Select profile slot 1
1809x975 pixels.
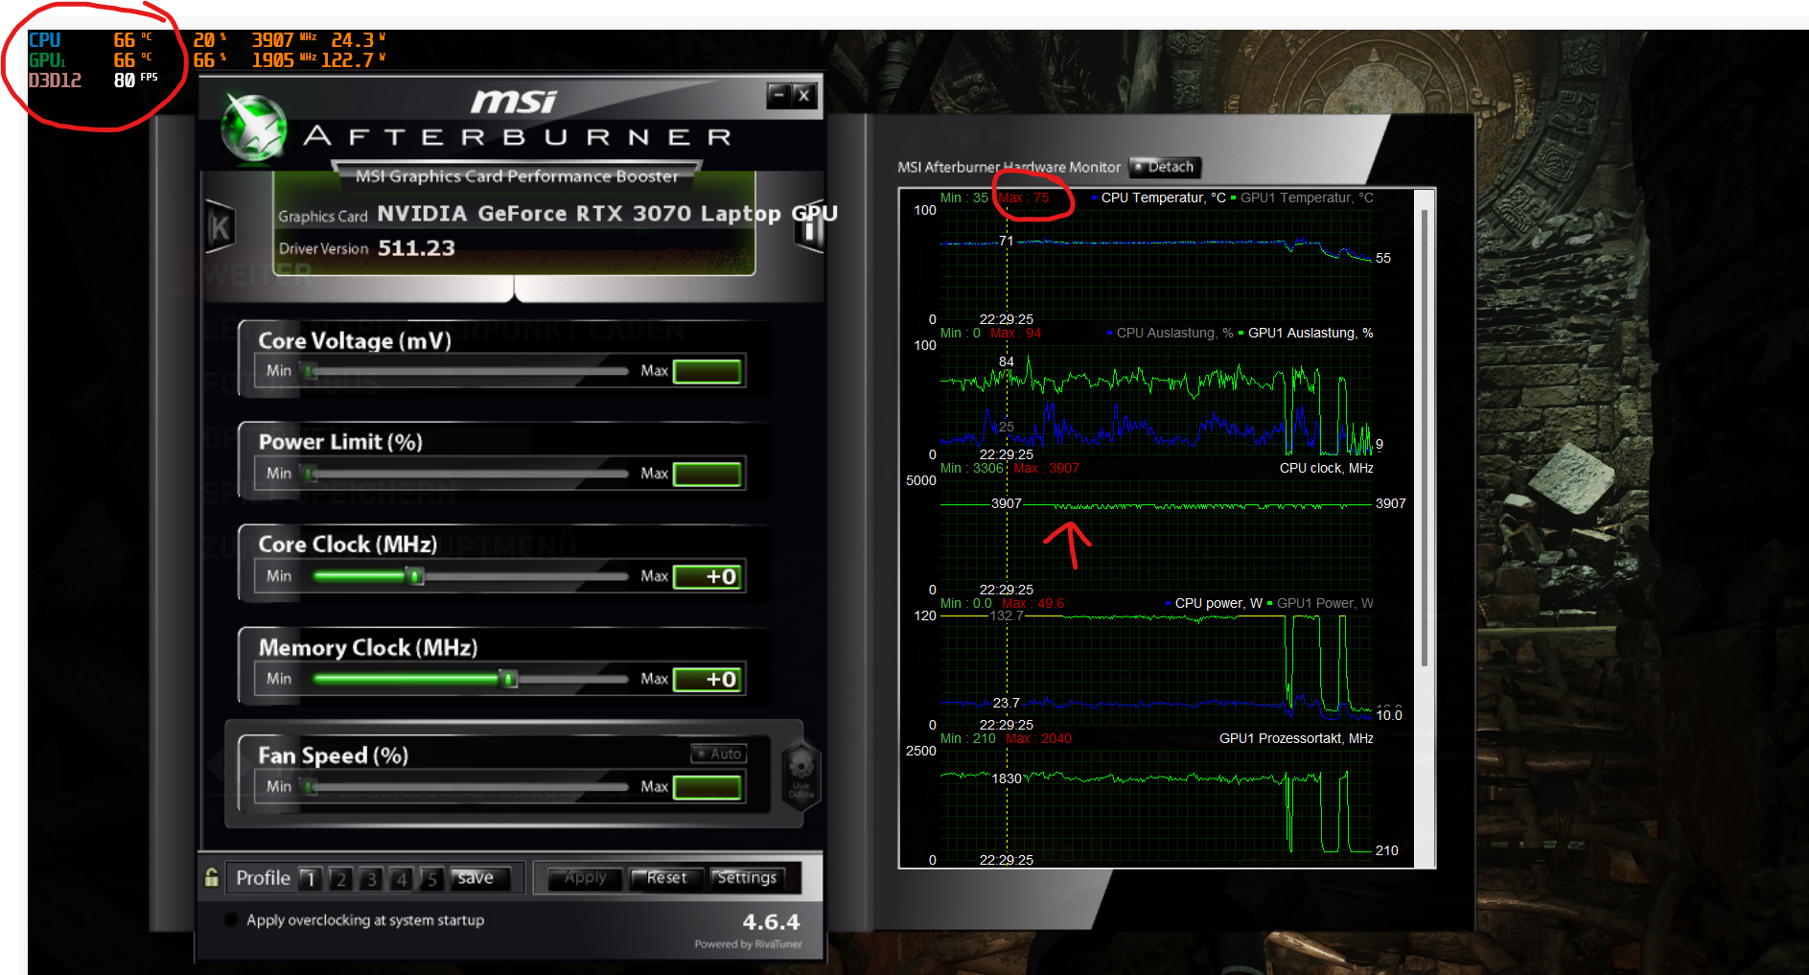click(310, 878)
